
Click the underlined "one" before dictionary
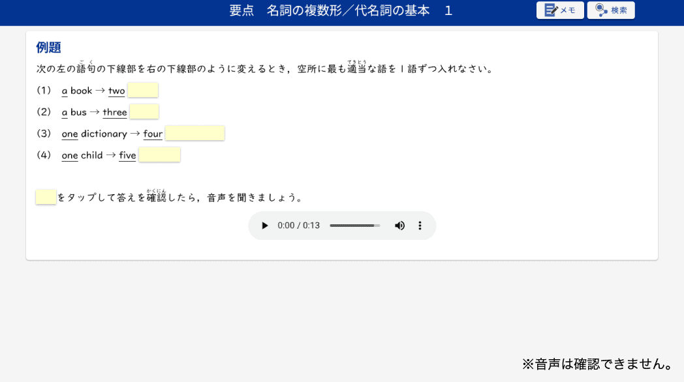point(70,134)
